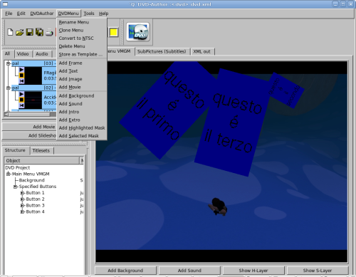Pick the yellow color swatch in the toolbar
The width and height of the screenshot is (356, 277).
click(x=114, y=32)
